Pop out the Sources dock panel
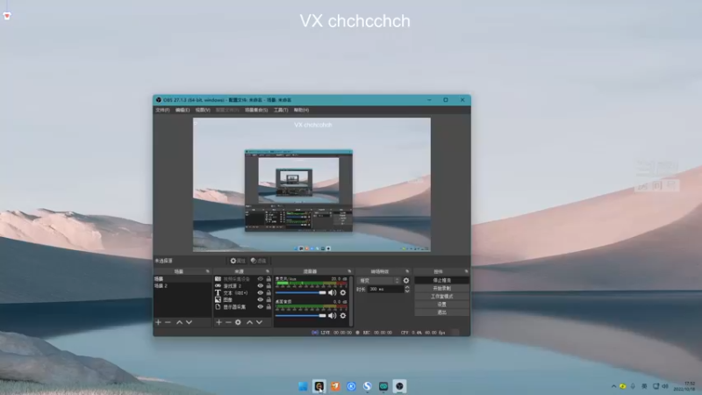Viewport: 702px width, 395px height. (268, 271)
